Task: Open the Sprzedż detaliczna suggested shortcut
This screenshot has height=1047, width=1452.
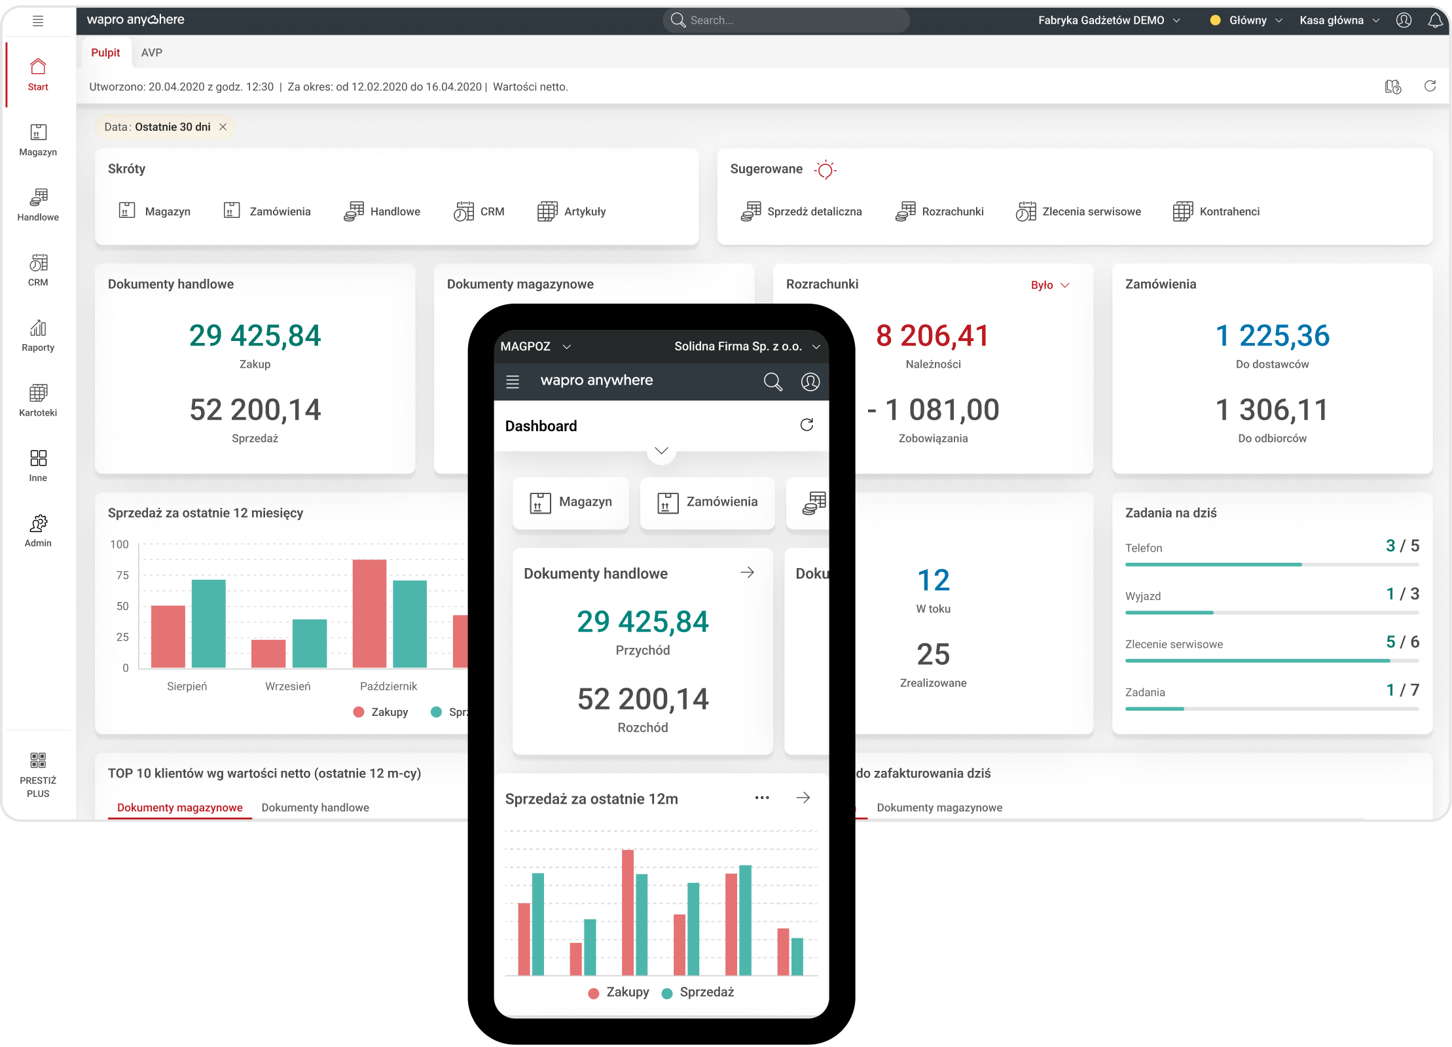Action: point(802,211)
